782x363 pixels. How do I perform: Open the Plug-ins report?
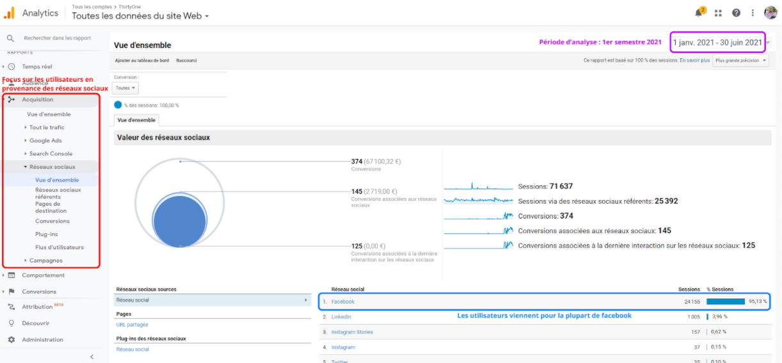point(46,235)
